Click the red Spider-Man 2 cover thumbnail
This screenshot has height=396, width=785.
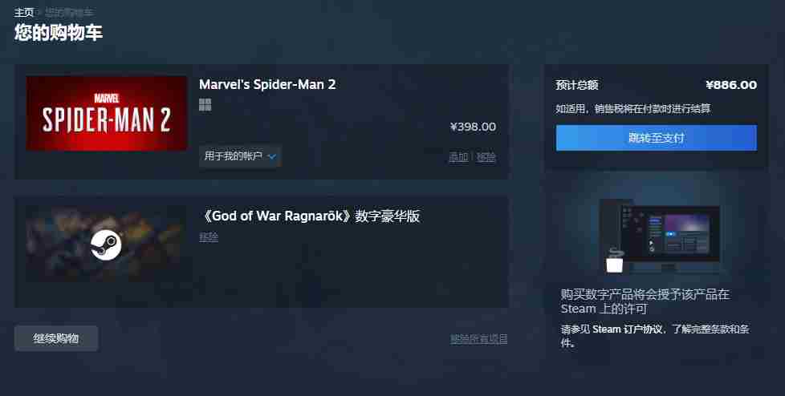[x=107, y=114]
